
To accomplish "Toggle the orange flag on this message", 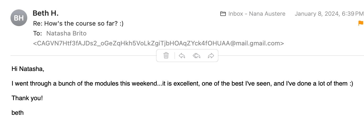I will pyautogui.click(x=361, y=23).
